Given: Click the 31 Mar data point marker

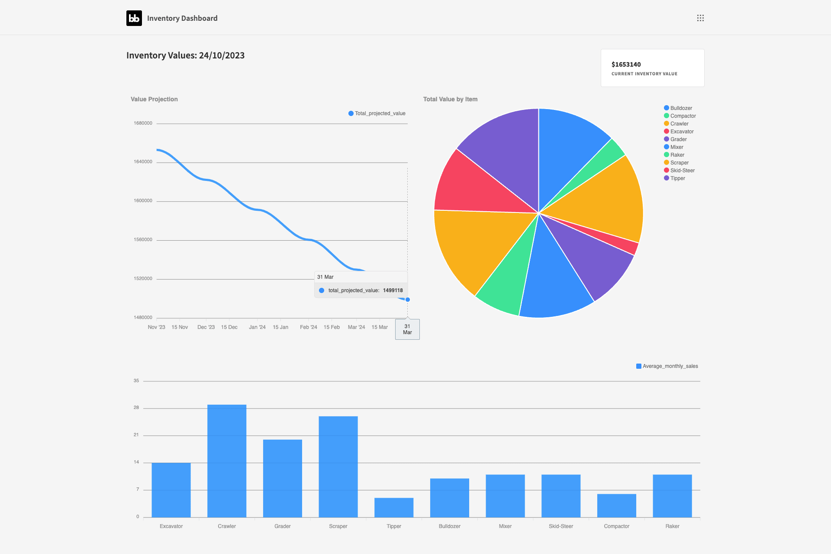Looking at the screenshot, I should [407, 300].
